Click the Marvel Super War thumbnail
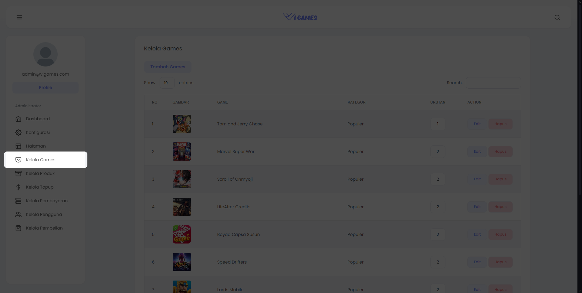 (x=182, y=152)
